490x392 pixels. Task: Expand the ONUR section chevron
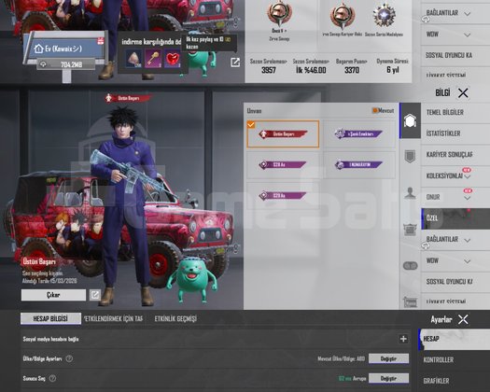468,198
